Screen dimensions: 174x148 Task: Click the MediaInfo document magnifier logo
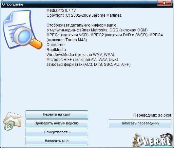click(23, 29)
